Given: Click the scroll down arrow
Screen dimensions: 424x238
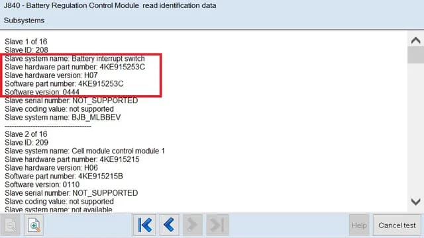Looking at the screenshot, I should [x=415, y=202].
